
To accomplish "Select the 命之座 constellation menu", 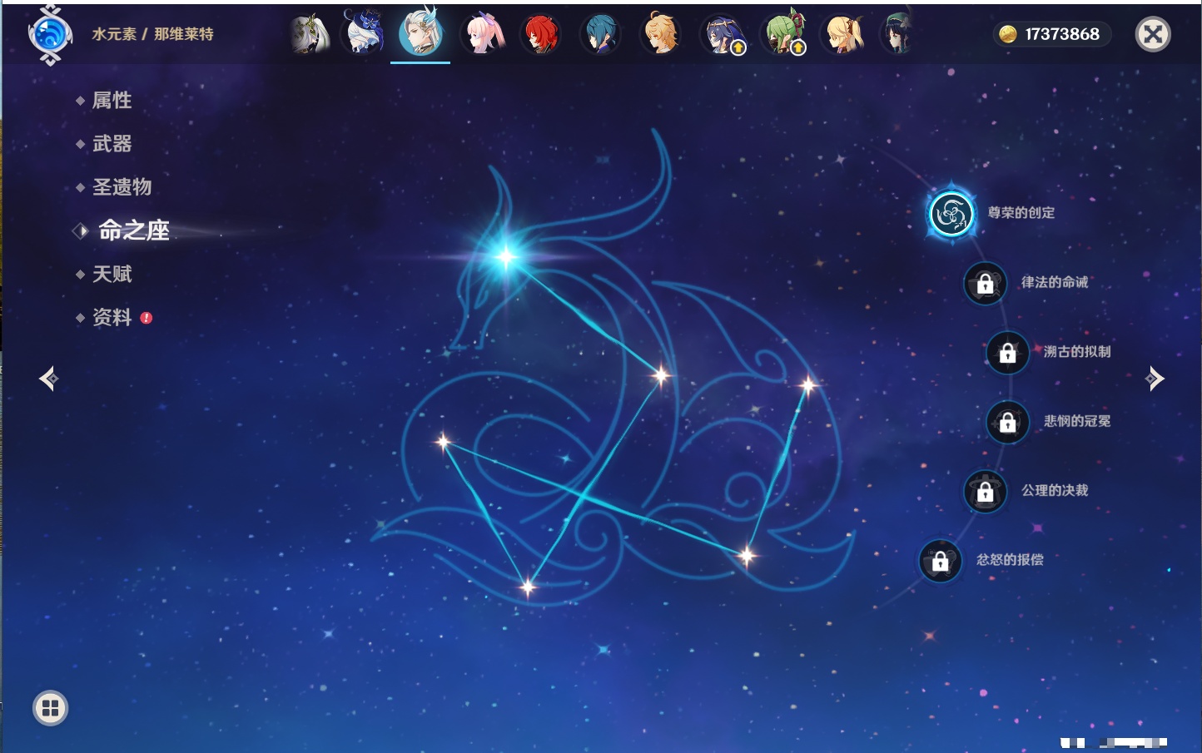I will 133,230.
